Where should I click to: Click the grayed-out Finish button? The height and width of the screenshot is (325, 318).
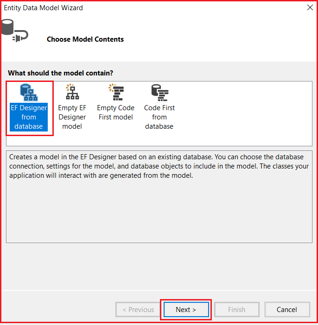pyautogui.click(x=236, y=309)
